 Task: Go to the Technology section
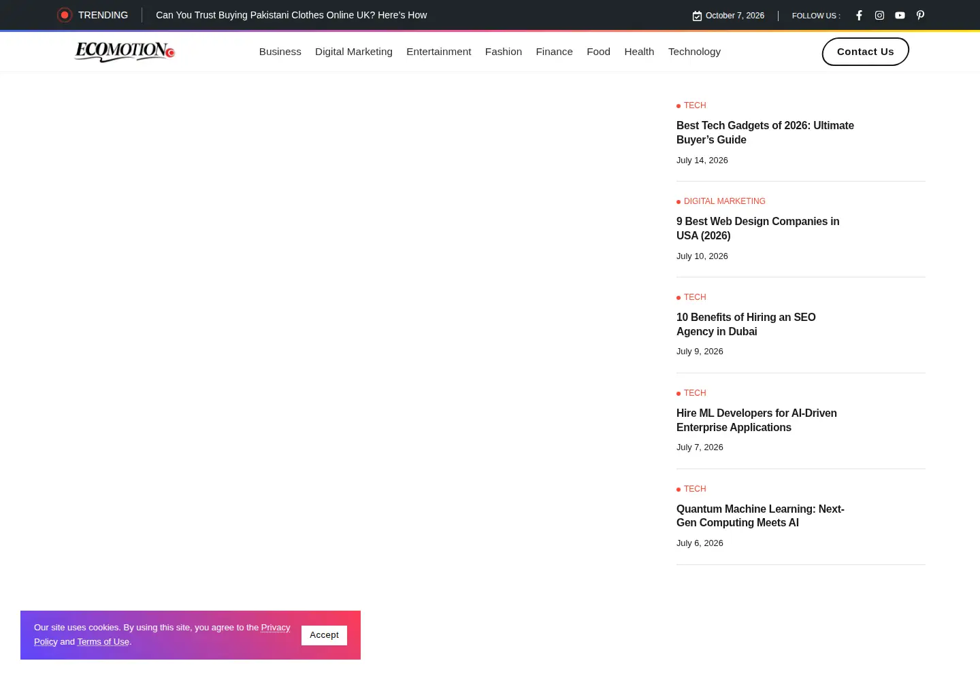(694, 52)
